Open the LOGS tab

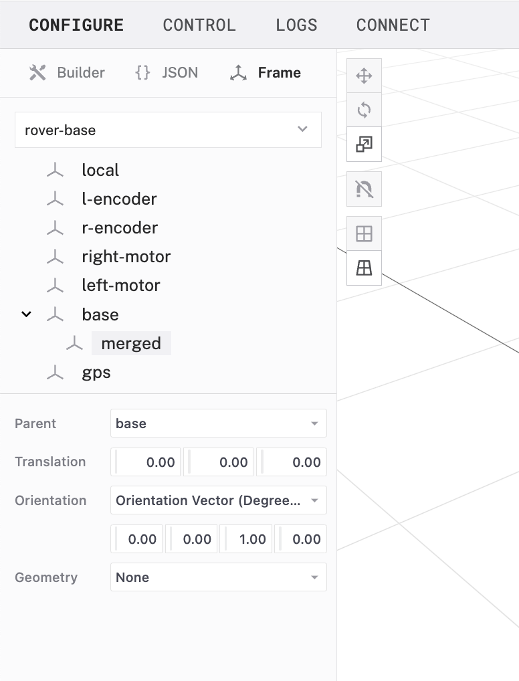(296, 25)
